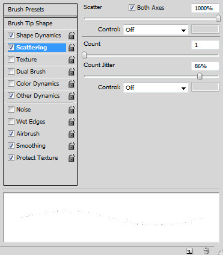Lock the Airbrush setting

pos(72,134)
